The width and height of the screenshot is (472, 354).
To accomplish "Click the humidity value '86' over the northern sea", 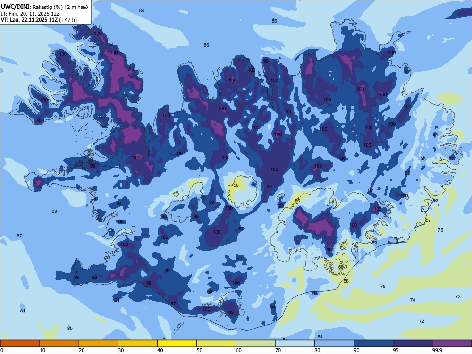I will 206,45.
